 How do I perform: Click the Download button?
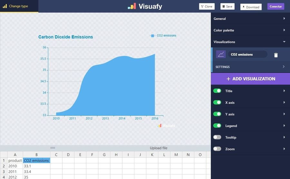[x=251, y=7]
